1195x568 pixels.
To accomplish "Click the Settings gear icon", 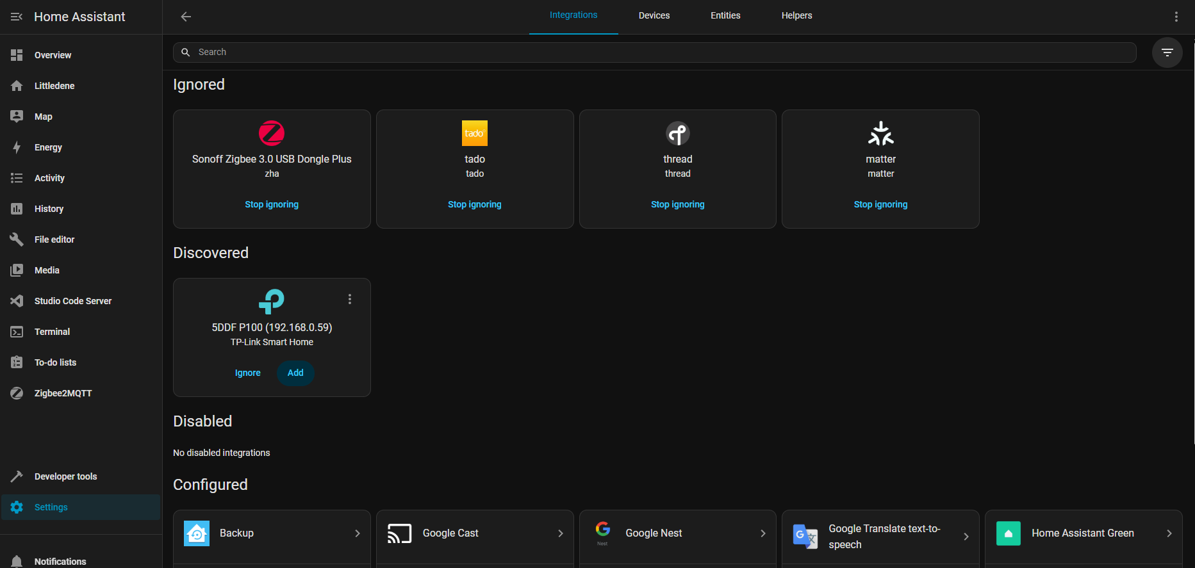I will coord(17,507).
